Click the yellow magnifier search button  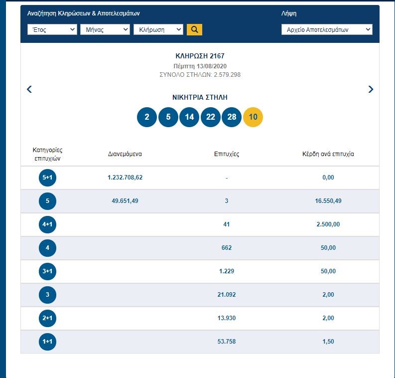point(194,30)
